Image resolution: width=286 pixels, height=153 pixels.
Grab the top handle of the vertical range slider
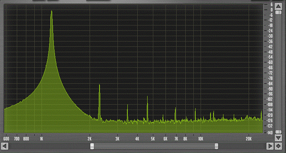click(x=278, y=13)
